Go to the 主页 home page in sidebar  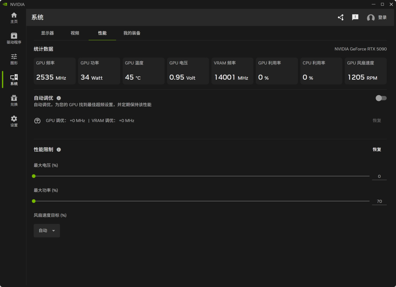[14, 18]
